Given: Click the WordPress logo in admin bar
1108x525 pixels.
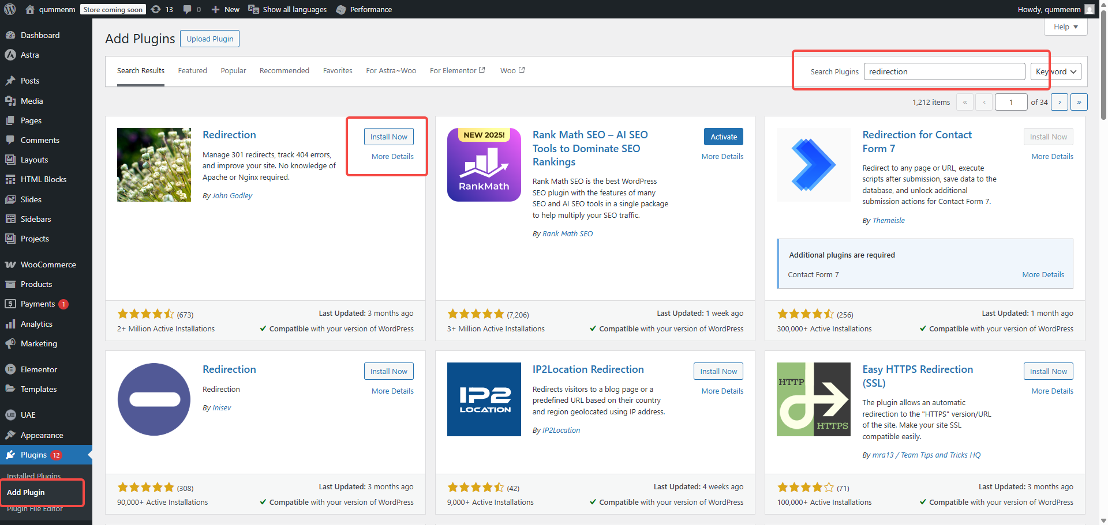Looking at the screenshot, I should [x=10, y=9].
